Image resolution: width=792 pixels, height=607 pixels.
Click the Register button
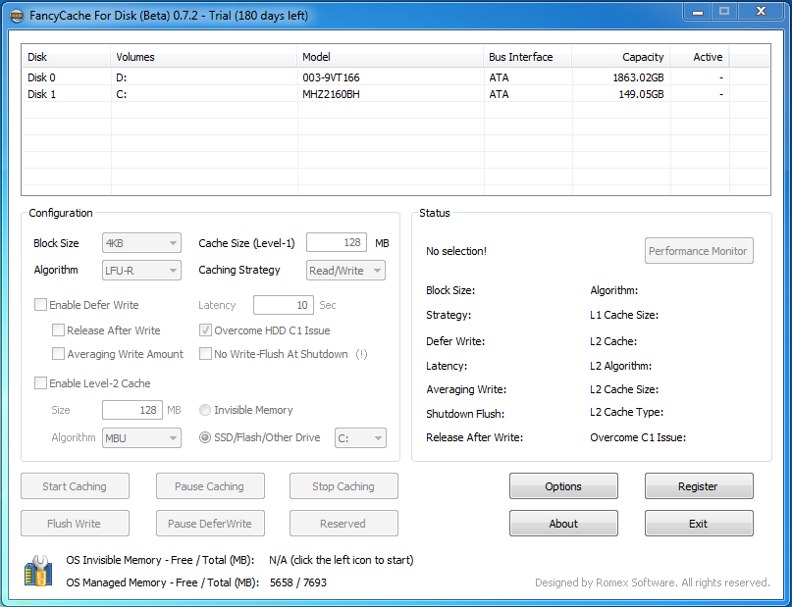[698, 486]
